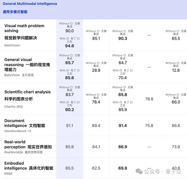187x179 pixels.
Task: Click the 78.4 CharXiv score
Action: point(96,102)
